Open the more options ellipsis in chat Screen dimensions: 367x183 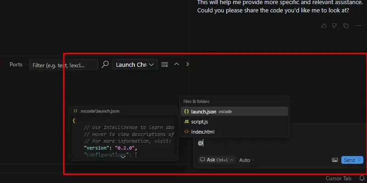point(358,26)
